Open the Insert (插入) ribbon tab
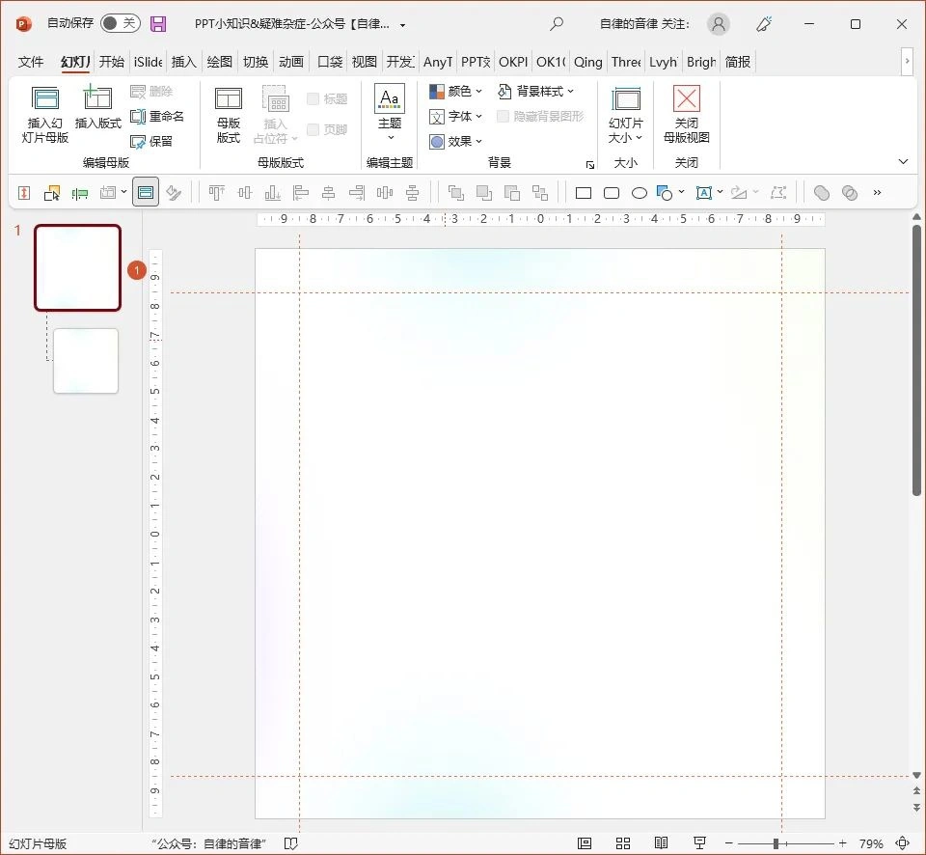926x855 pixels. tap(183, 62)
